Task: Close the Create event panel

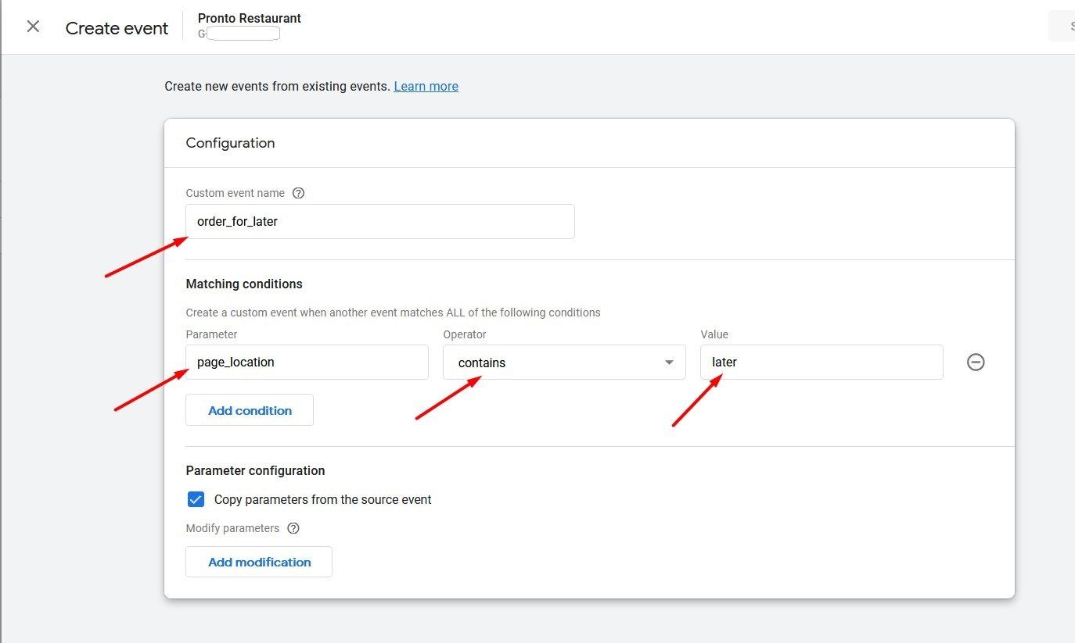Action: (x=33, y=27)
